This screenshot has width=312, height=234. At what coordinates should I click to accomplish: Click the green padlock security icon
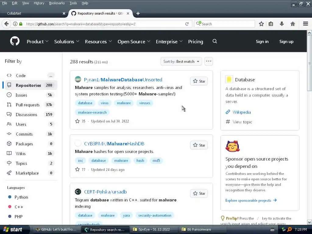tap(21, 24)
